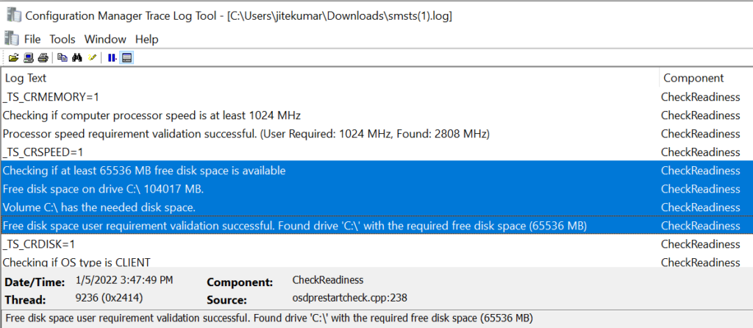This screenshot has height=328, width=753.
Task: Click the title bar application icon
Action: click(13, 15)
